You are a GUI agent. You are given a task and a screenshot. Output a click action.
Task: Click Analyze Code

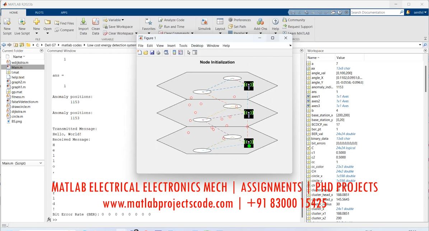tap(172, 20)
